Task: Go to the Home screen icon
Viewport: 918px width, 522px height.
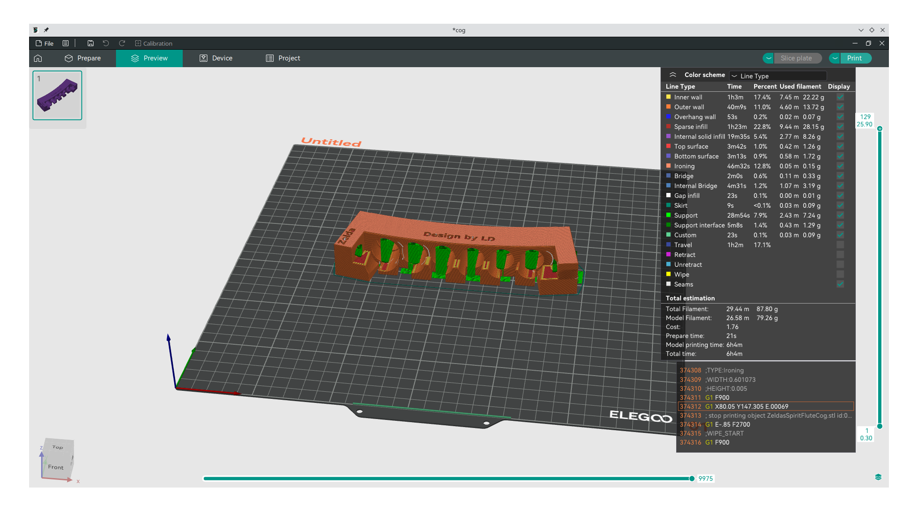Action: (38, 58)
